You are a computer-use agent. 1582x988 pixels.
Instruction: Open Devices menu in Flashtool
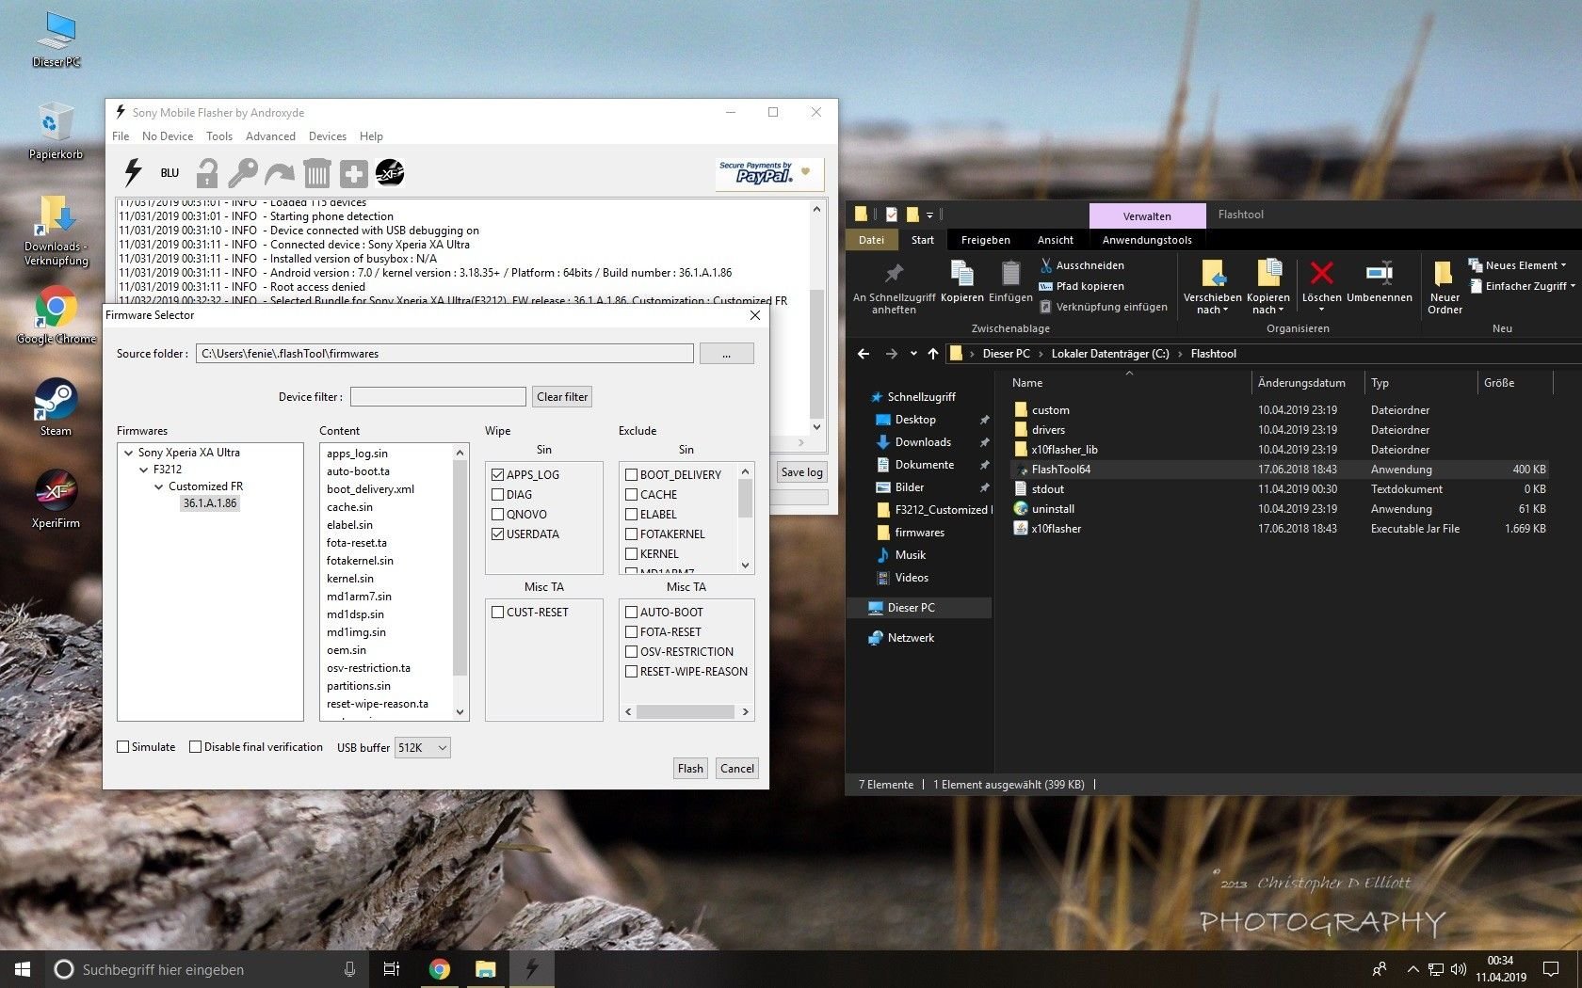pyautogui.click(x=328, y=136)
